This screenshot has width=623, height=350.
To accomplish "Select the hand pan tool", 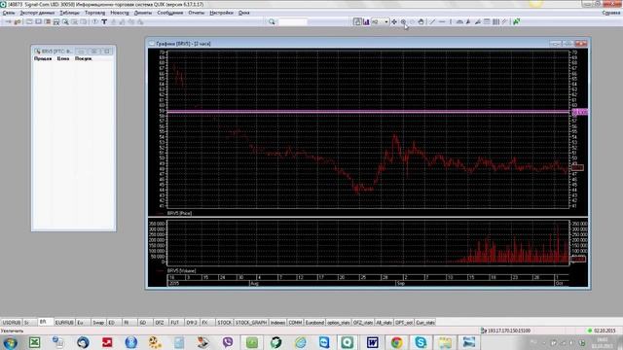I will (x=421, y=21).
